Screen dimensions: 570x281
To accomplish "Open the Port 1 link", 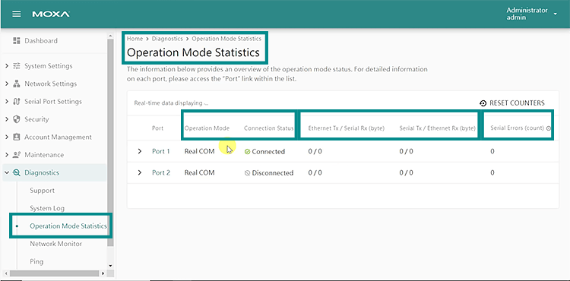I will pos(161,151).
